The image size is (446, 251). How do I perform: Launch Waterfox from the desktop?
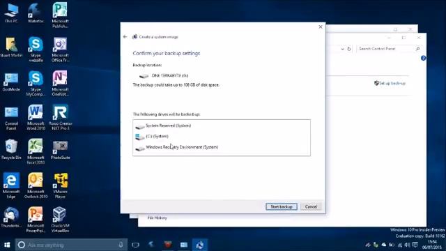pos(36,13)
